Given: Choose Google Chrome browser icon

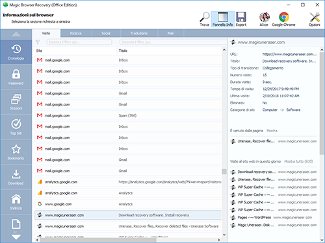Looking at the screenshot, I should (283, 19).
